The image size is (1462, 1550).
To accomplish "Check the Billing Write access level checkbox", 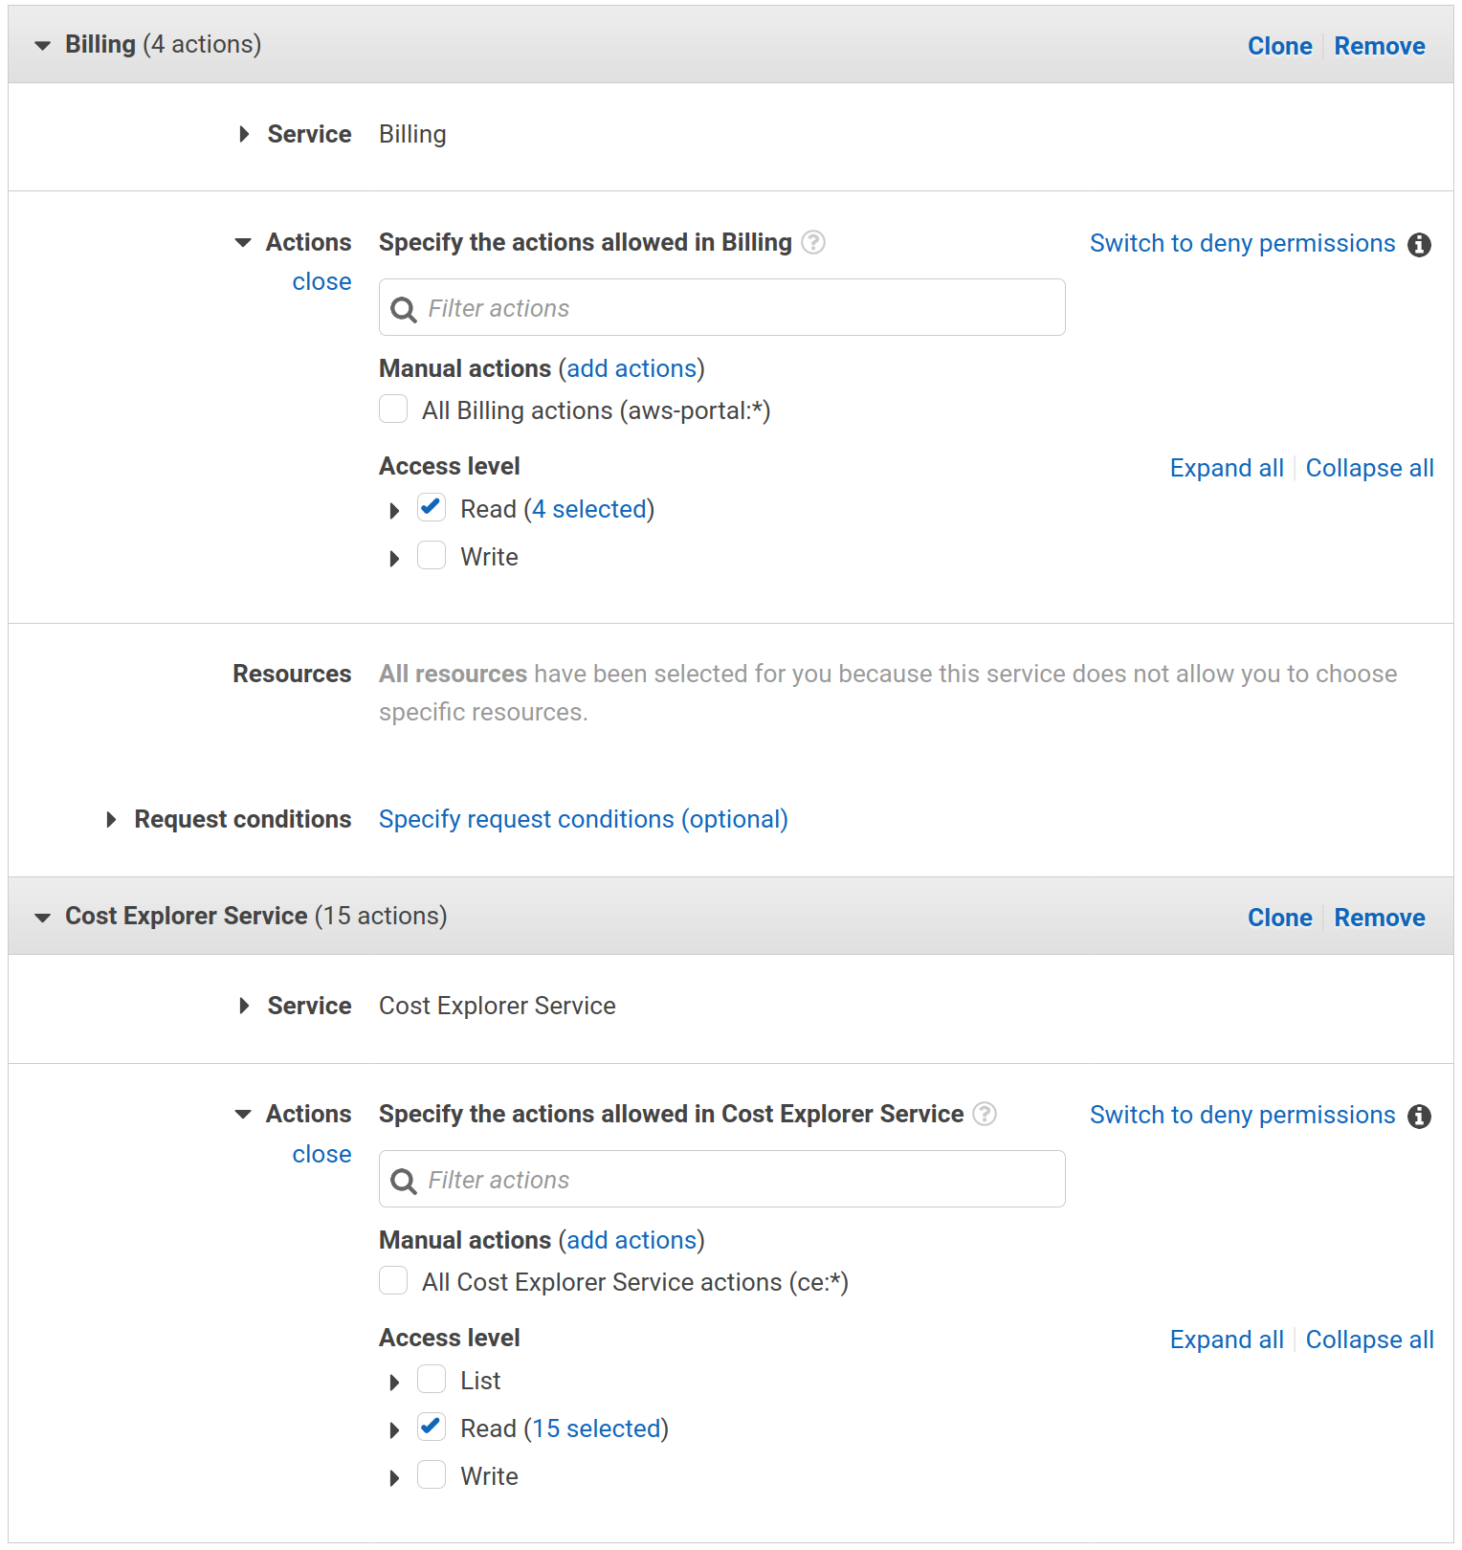I will point(432,555).
